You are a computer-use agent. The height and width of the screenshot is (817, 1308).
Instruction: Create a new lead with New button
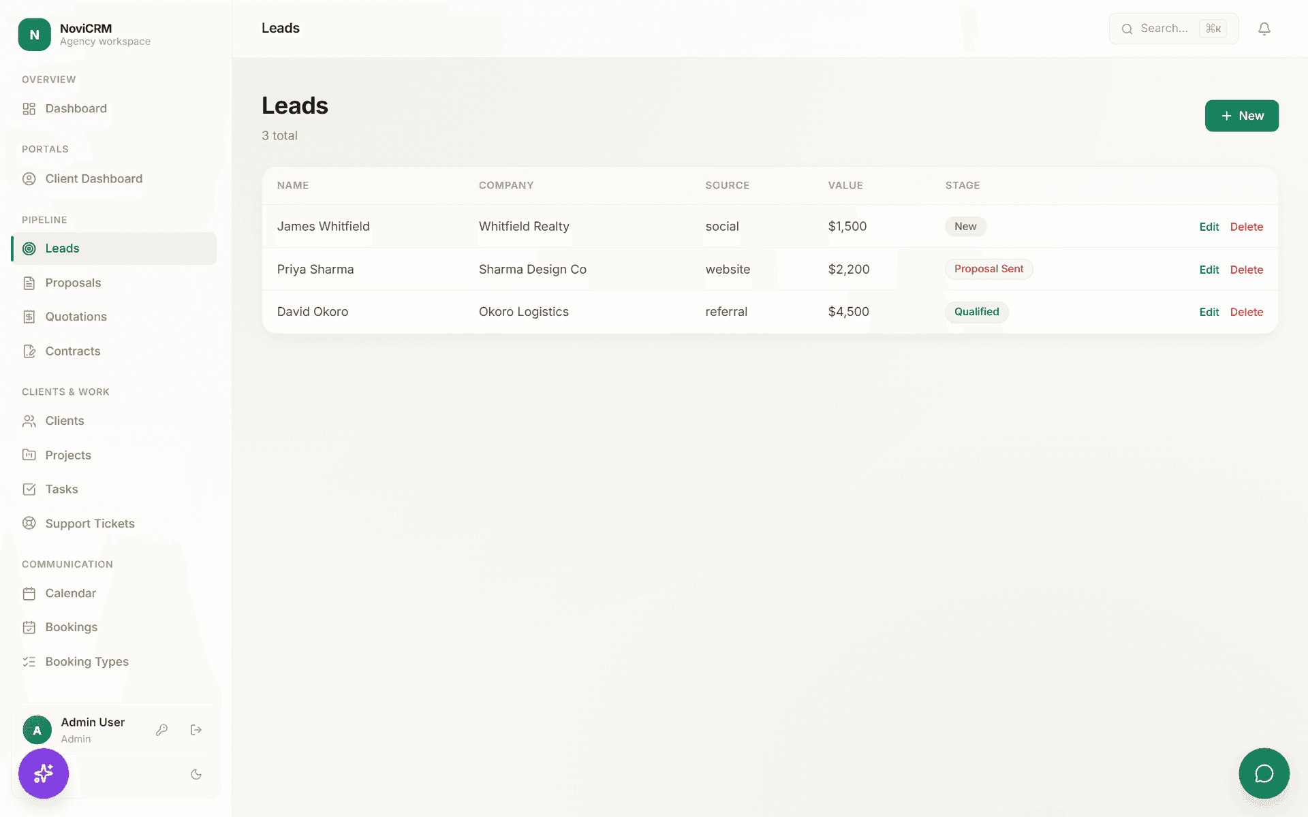pyautogui.click(x=1241, y=116)
